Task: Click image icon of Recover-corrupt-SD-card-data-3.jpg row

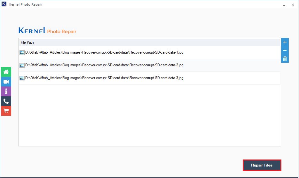Action: click(x=22, y=78)
